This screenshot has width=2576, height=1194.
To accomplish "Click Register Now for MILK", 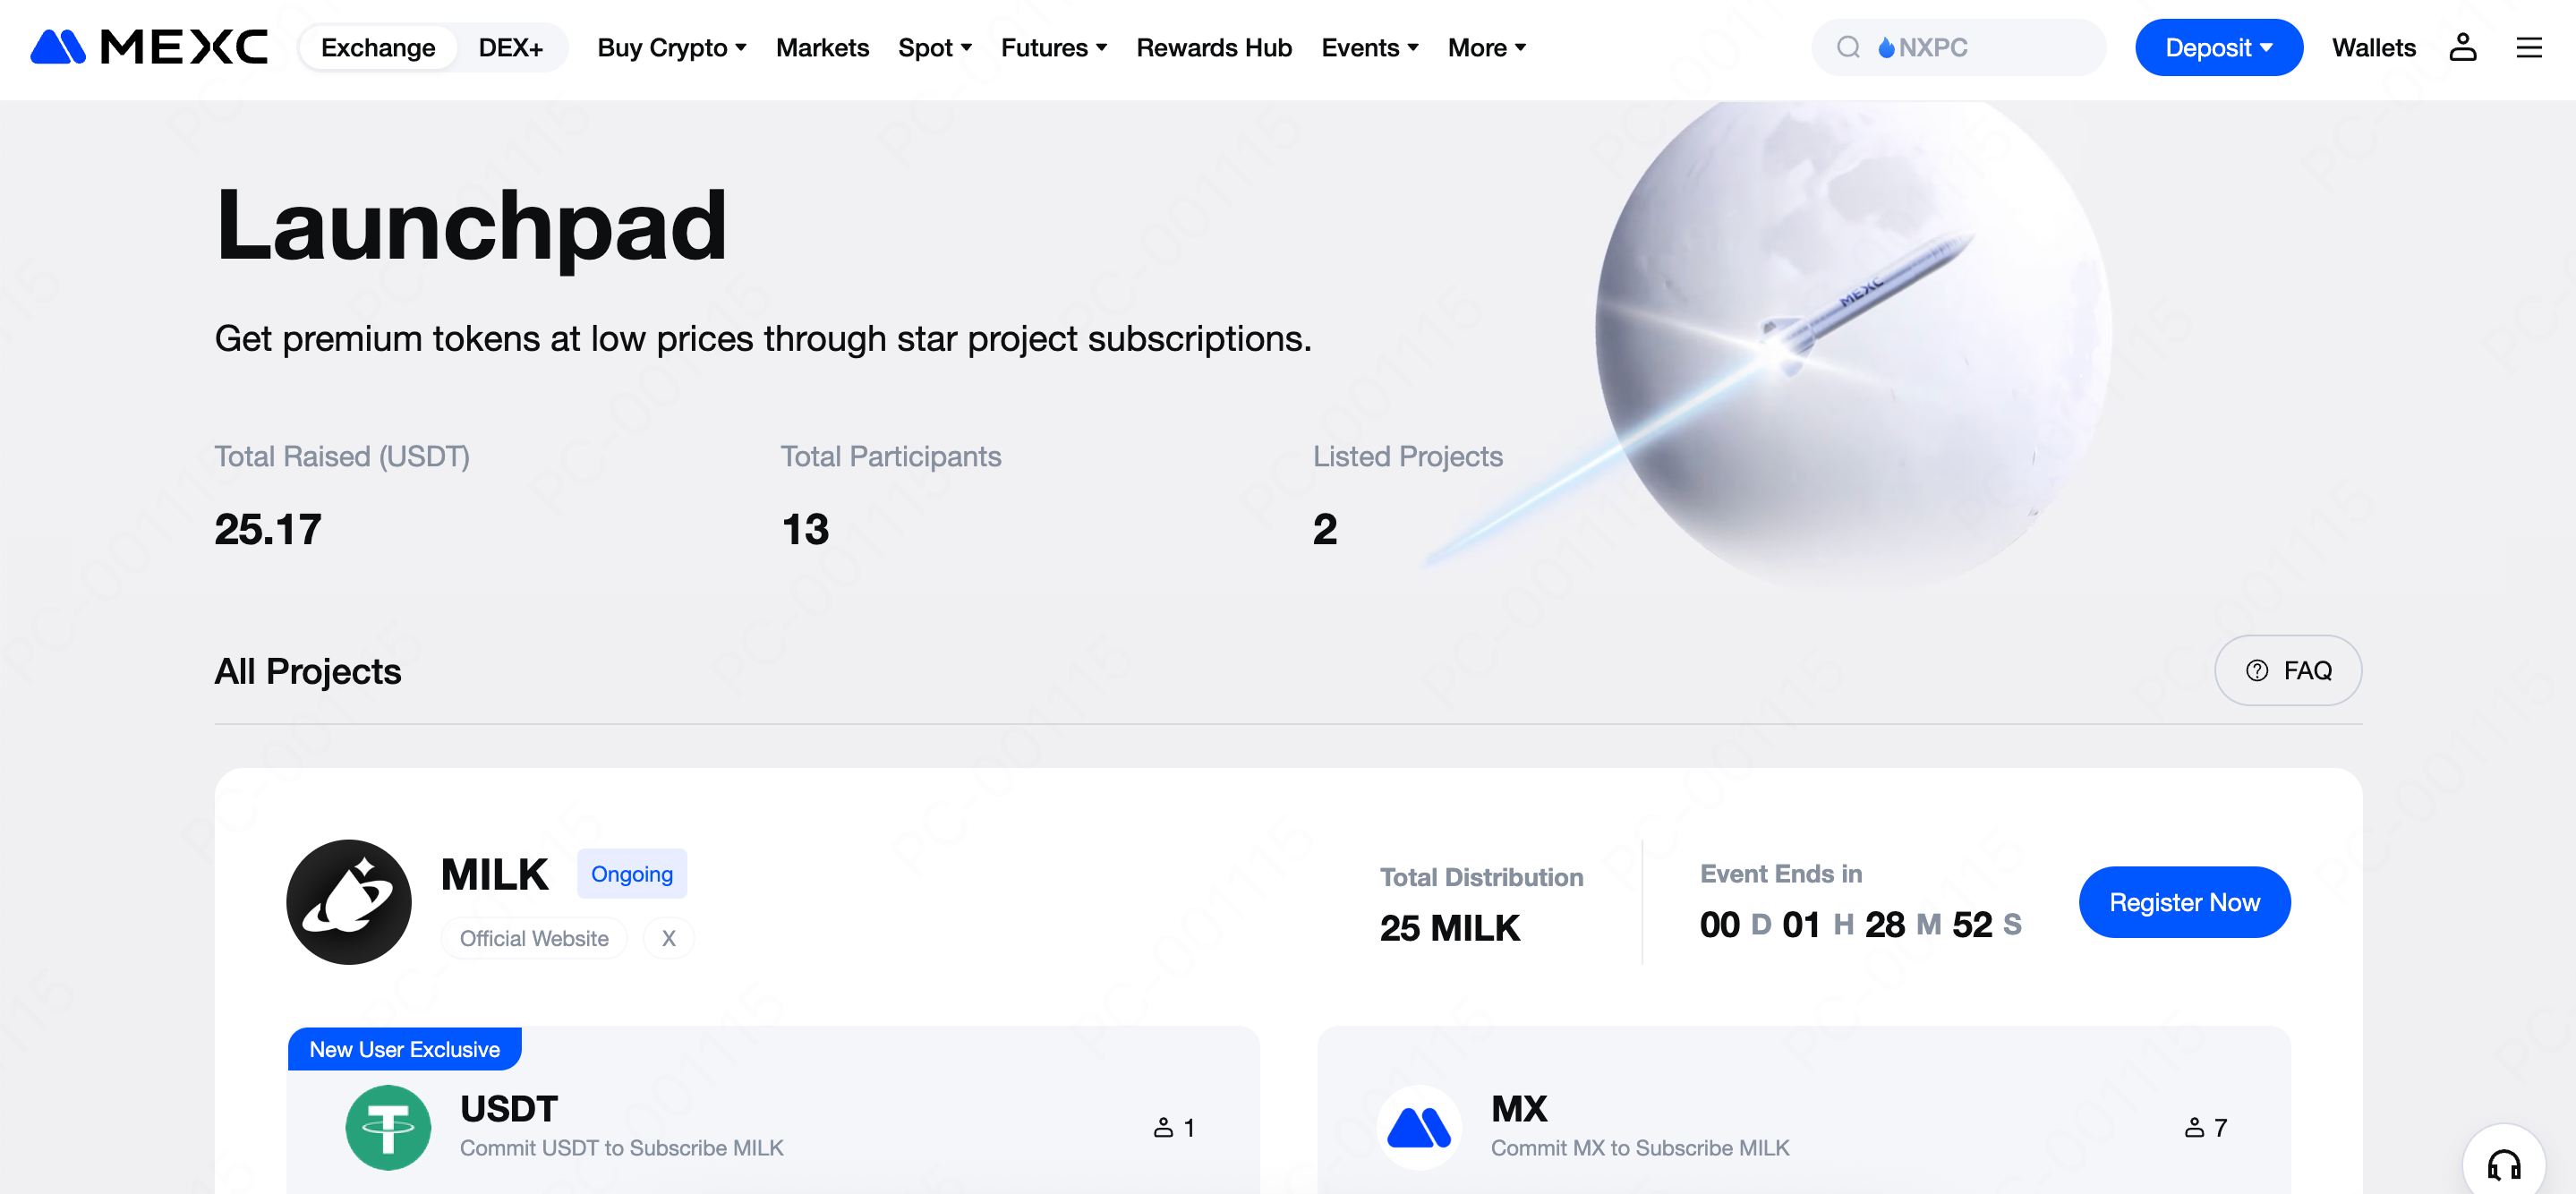I will tap(2184, 901).
